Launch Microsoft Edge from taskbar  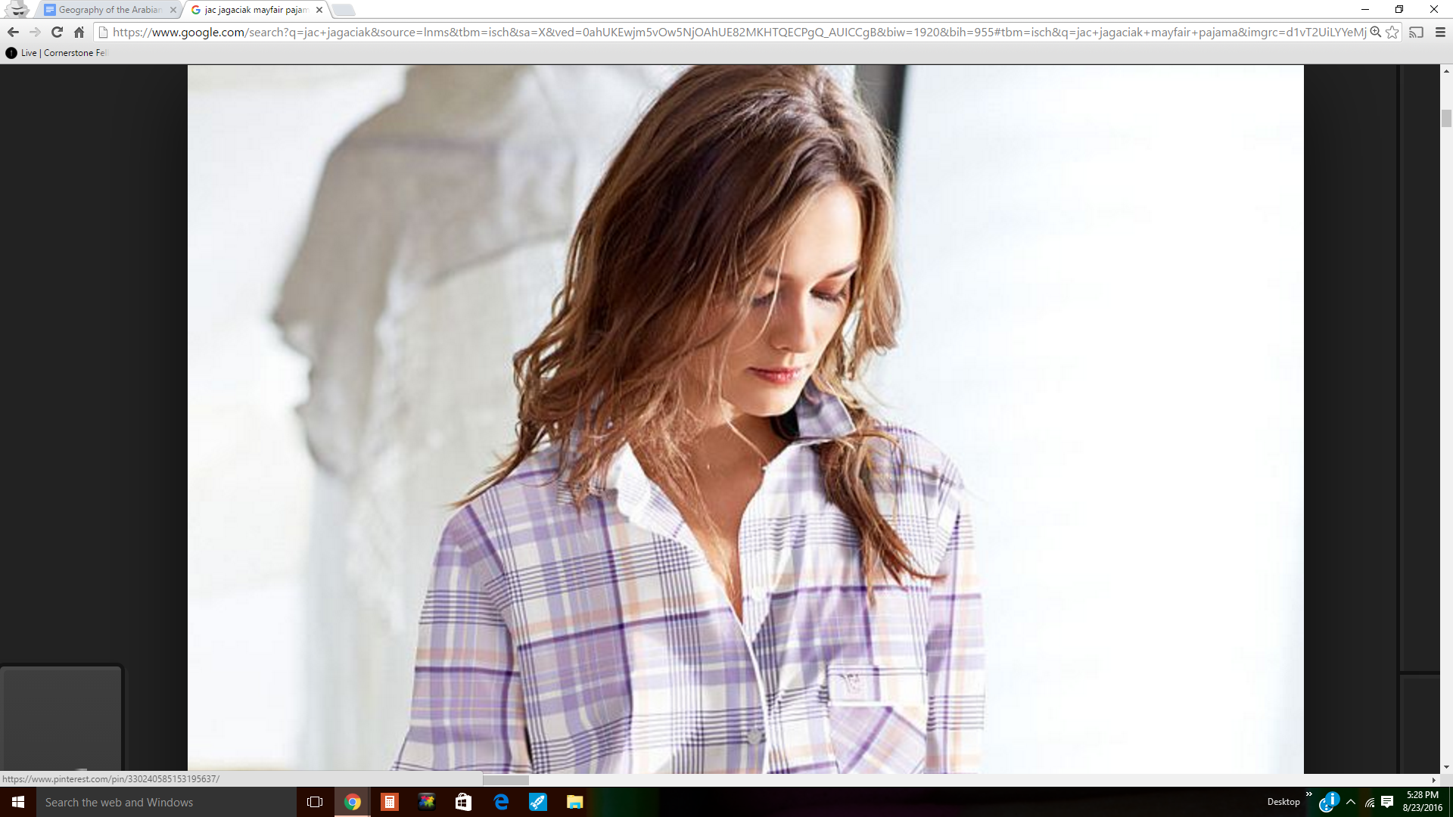coord(501,802)
